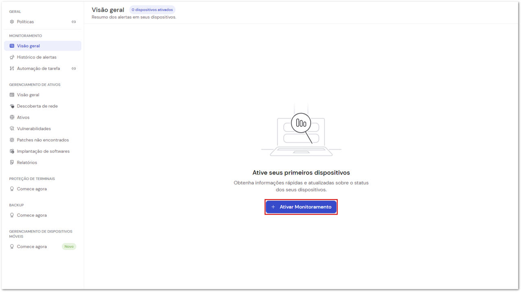
Task: Click the 'Ative seus primeiros dispositivos' heading
Action: 301,173
